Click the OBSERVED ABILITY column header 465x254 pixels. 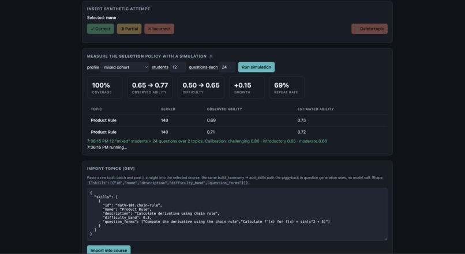[x=224, y=109]
